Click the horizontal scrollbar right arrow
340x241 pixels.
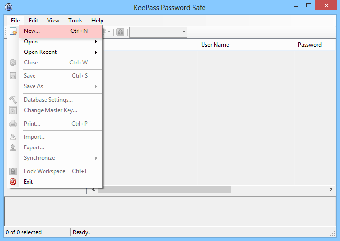pos(331,189)
